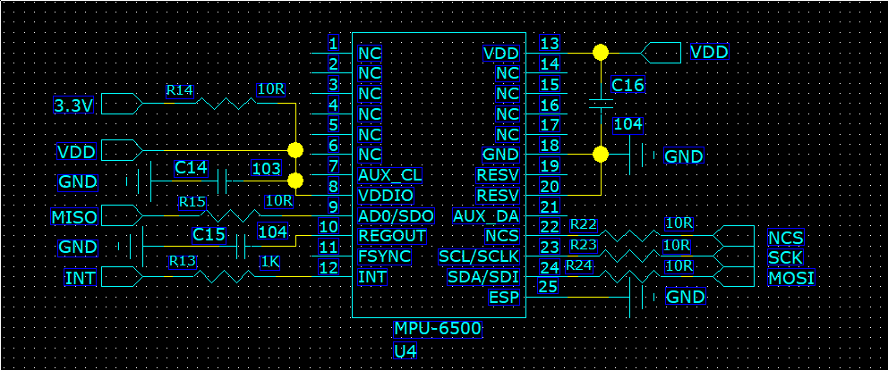Select the R24 designator text
Viewport: 888px width, 370px height.
579,265
